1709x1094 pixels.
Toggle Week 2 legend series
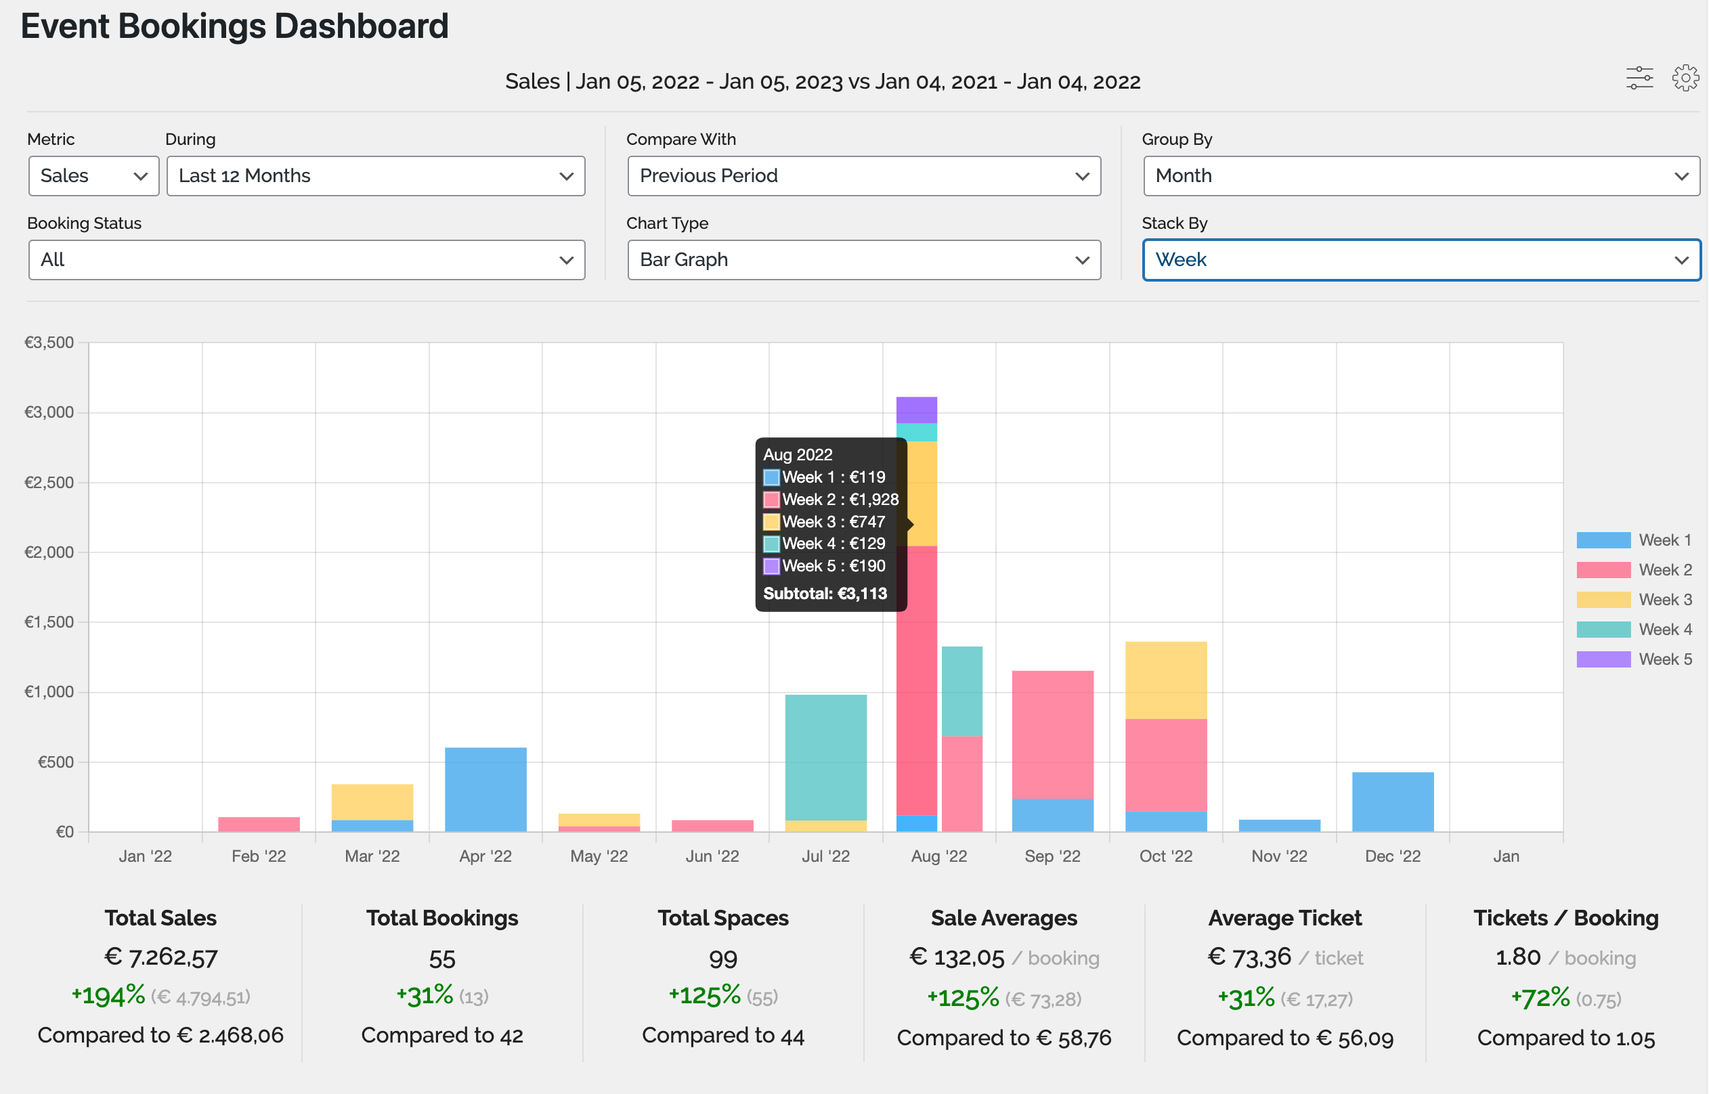tap(1633, 570)
